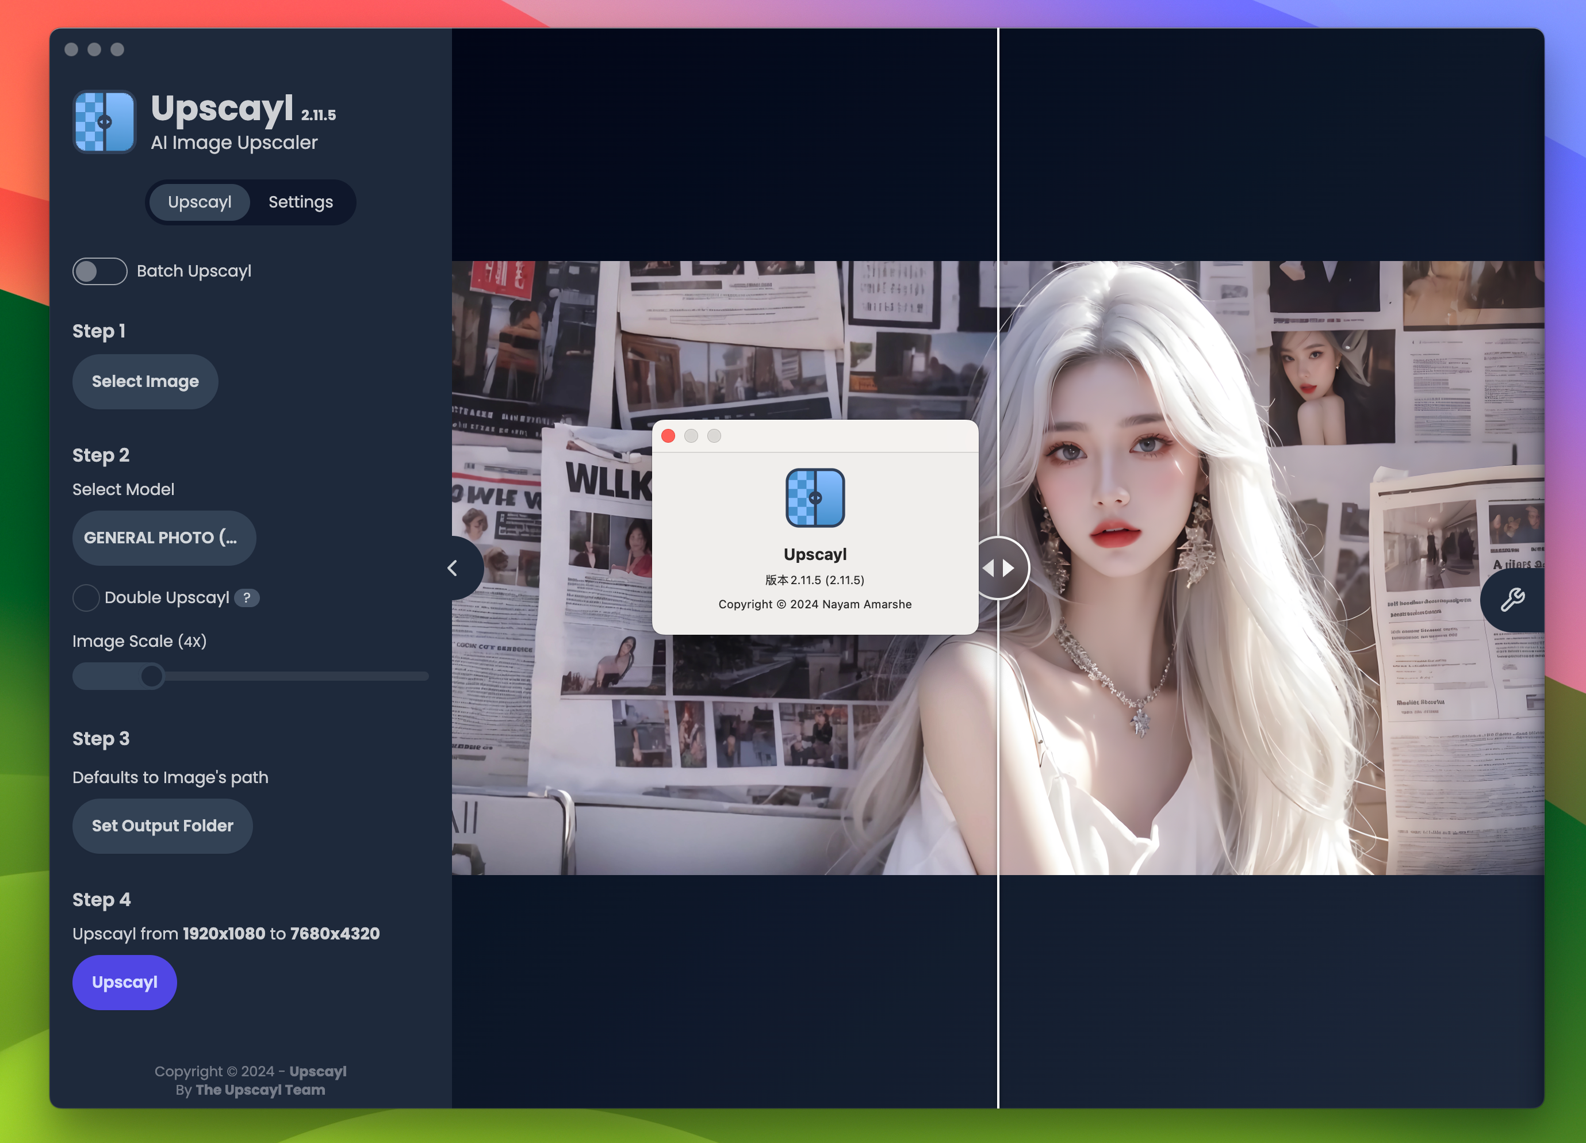This screenshot has width=1586, height=1143.
Task: Click the left arrow navigation icon
Action: click(x=453, y=566)
